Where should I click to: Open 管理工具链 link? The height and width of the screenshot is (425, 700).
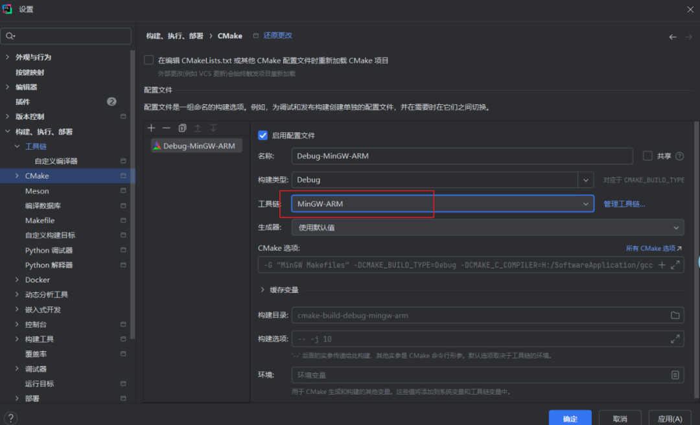coord(624,203)
